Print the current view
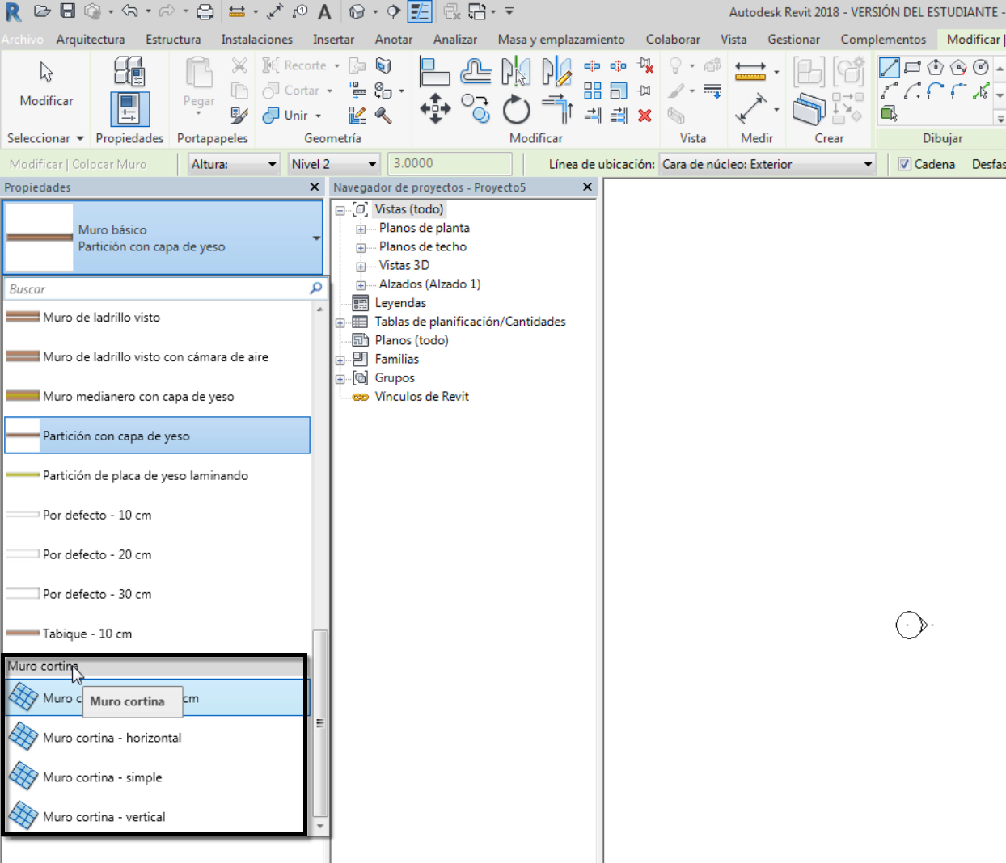 205,11
